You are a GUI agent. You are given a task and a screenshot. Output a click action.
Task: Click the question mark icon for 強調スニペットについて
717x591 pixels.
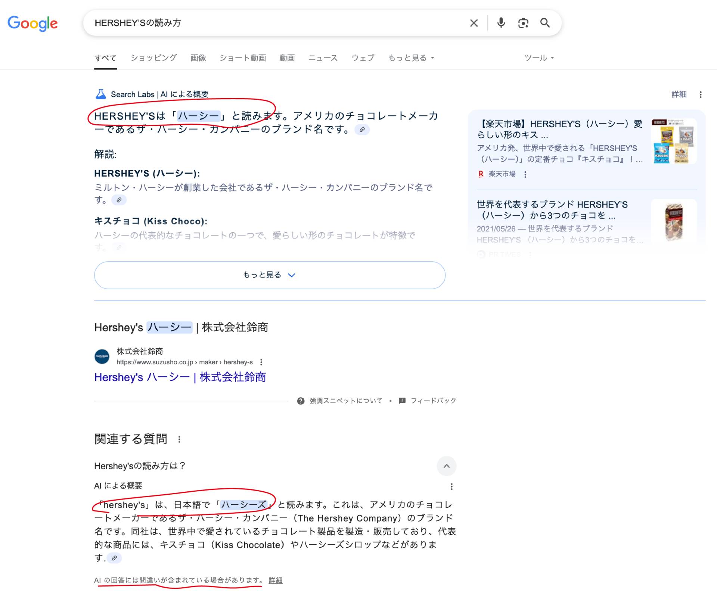point(301,401)
